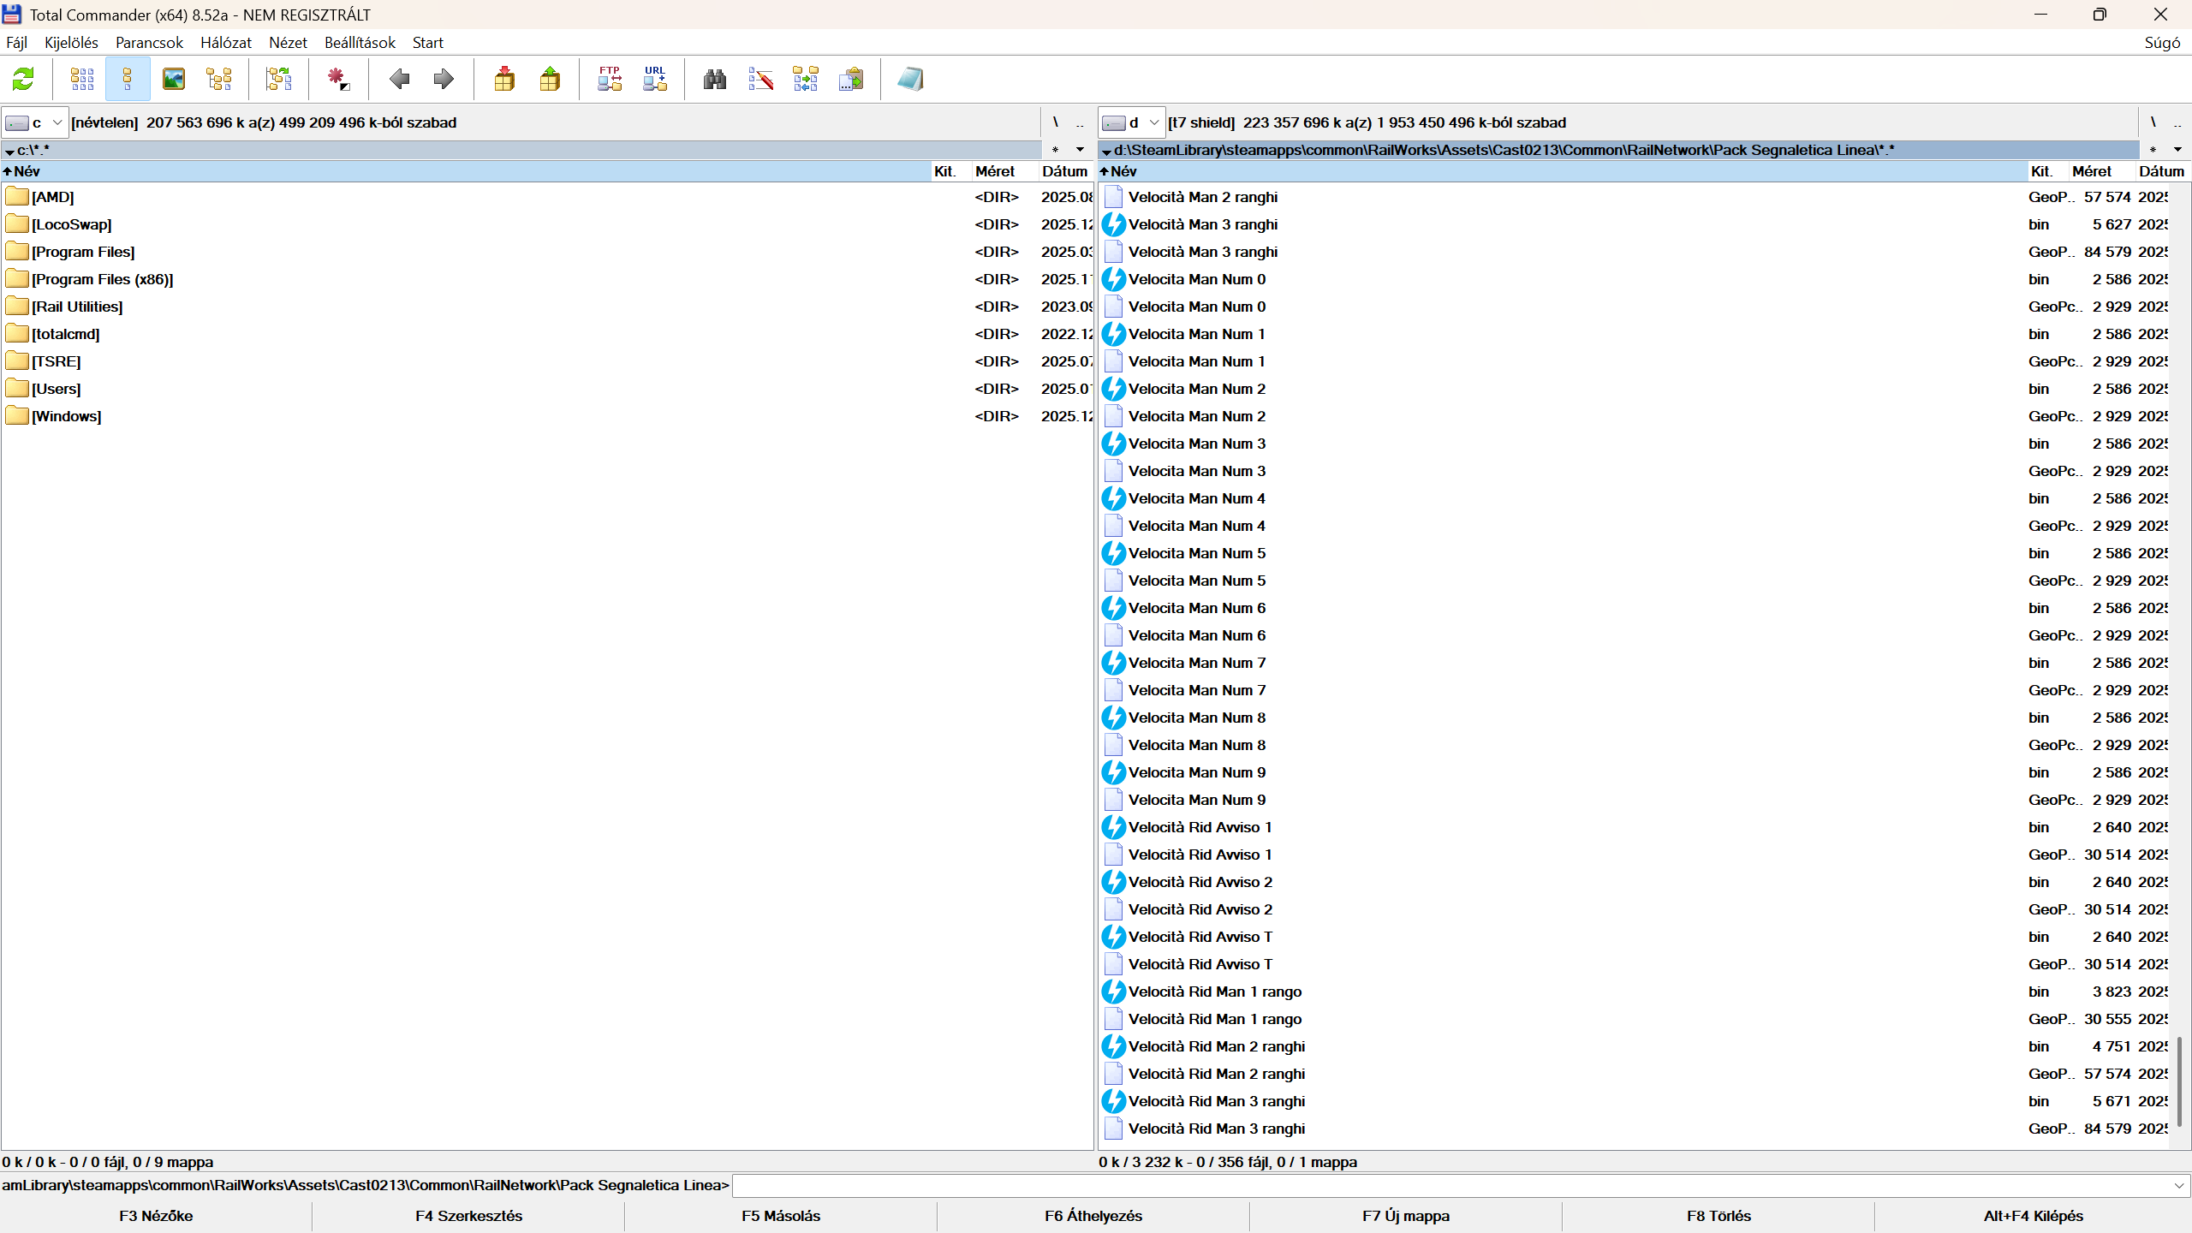This screenshot has height=1233, width=2192.
Task: Click the synchronize directories icon
Action: (805, 80)
